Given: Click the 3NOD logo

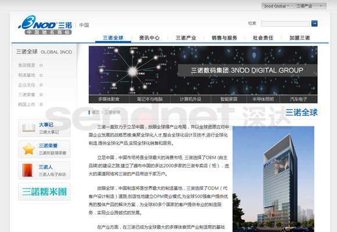Looking at the screenshot, I should point(45,25).
